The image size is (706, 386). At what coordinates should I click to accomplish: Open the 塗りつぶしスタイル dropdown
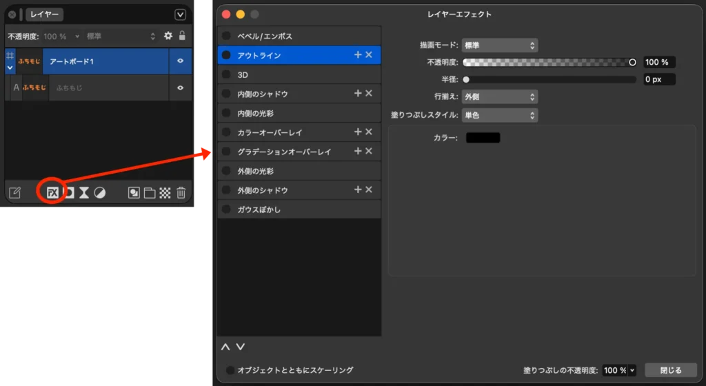pyautogui.click(x=500, y=115)
